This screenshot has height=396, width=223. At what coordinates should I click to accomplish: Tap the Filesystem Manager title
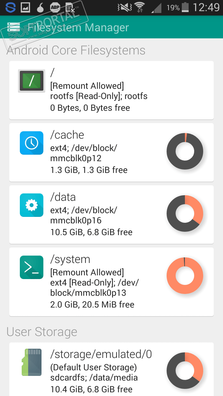[78, 28]
